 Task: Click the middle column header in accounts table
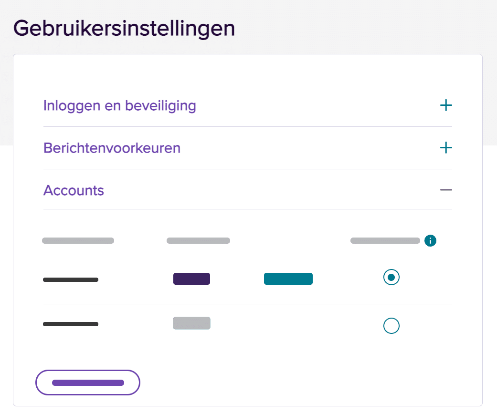point(198,241)
